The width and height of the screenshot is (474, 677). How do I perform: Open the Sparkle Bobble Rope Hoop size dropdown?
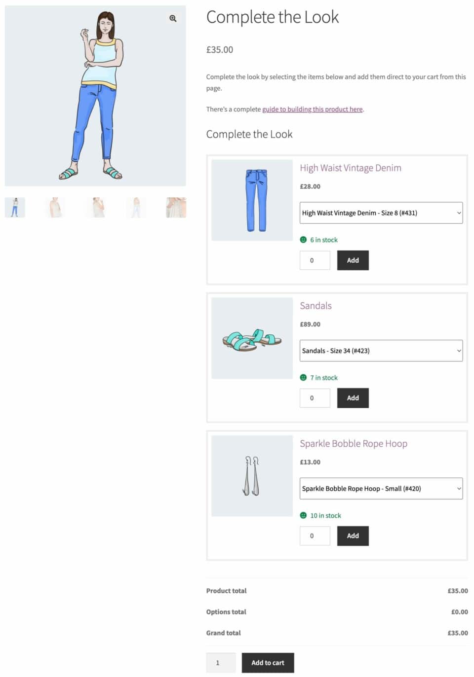tap(381, 488)
